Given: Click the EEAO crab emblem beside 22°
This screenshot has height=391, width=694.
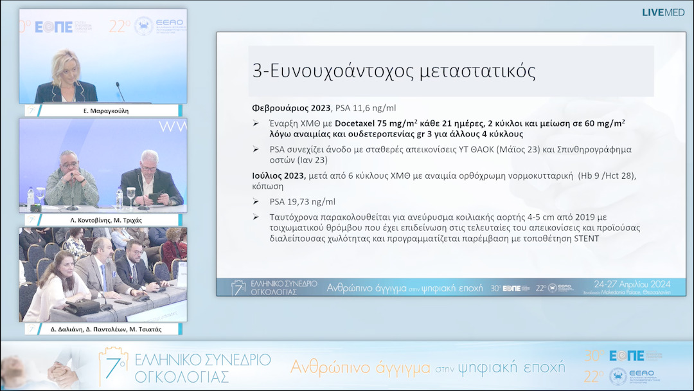Looking at the screenshot, I should [x=143, y=26].
